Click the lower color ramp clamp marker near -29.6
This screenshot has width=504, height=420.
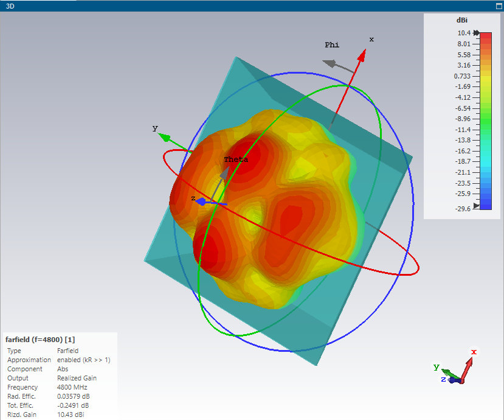tap(476, 205)
